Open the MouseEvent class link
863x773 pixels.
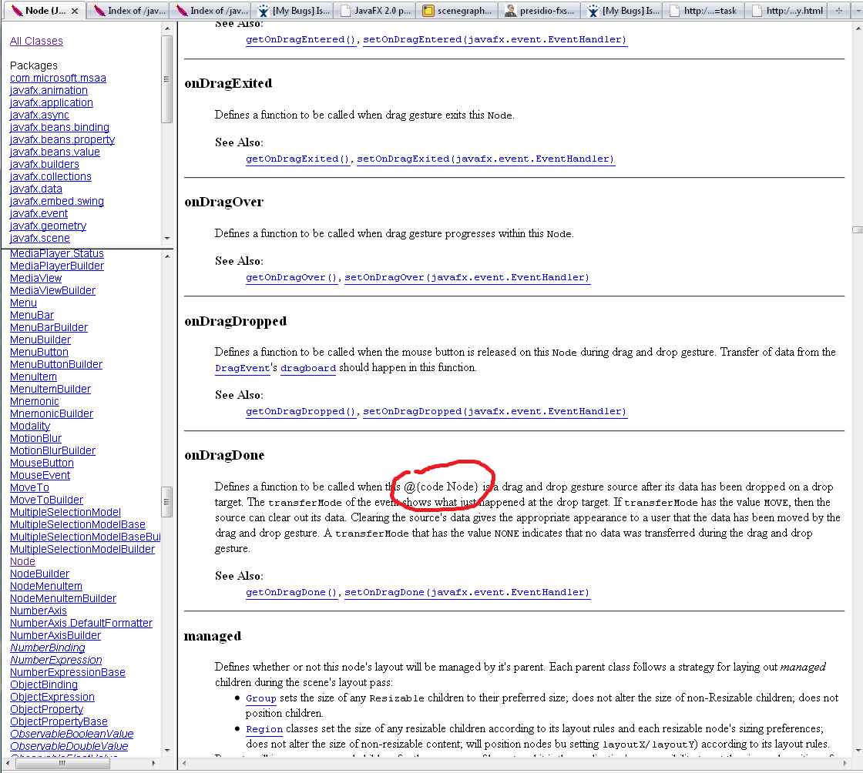click(41, 475)
